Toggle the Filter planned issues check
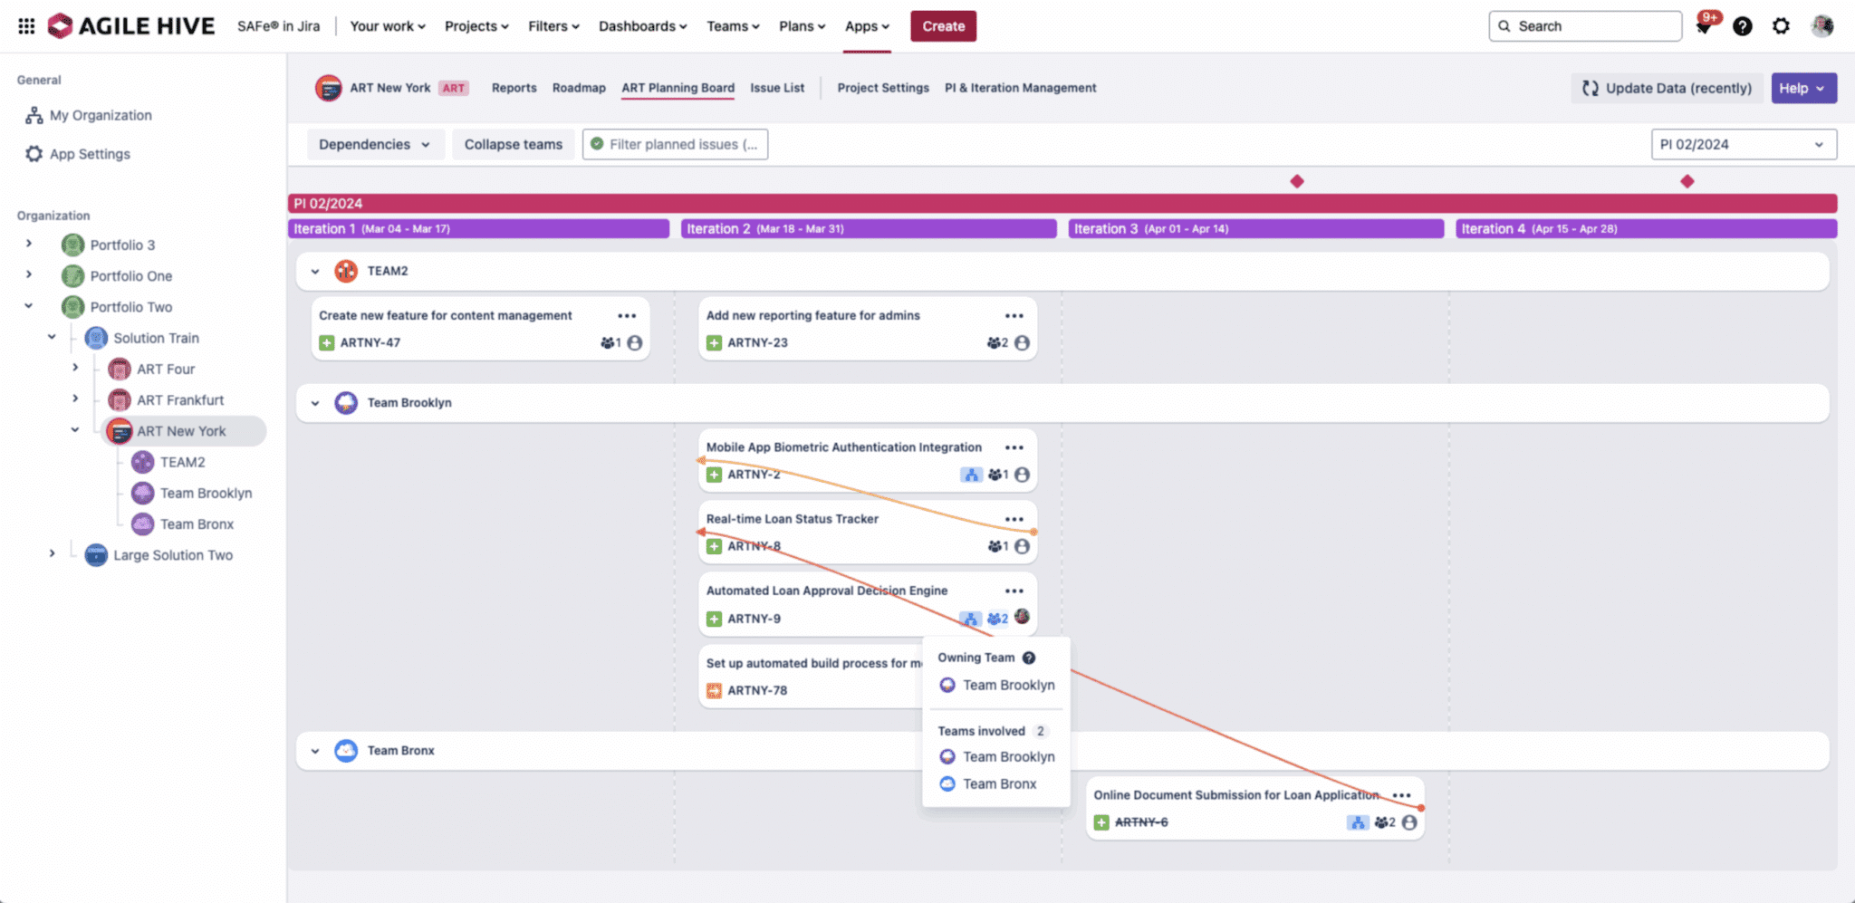This screenshot has width=1855, height=903. 597,144
